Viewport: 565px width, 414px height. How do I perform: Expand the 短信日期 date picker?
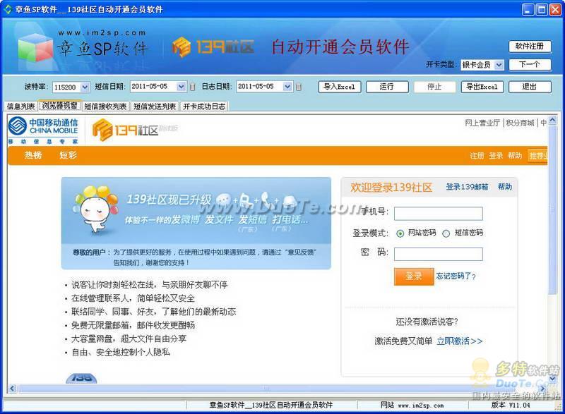pos(182,86)
